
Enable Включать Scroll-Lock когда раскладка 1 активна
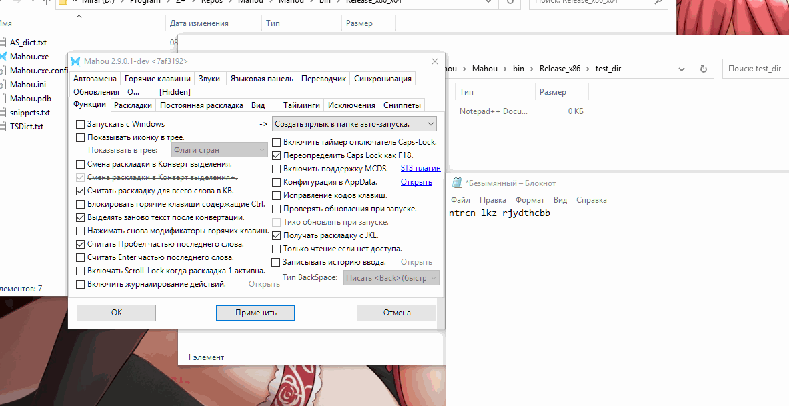(80, 271)
